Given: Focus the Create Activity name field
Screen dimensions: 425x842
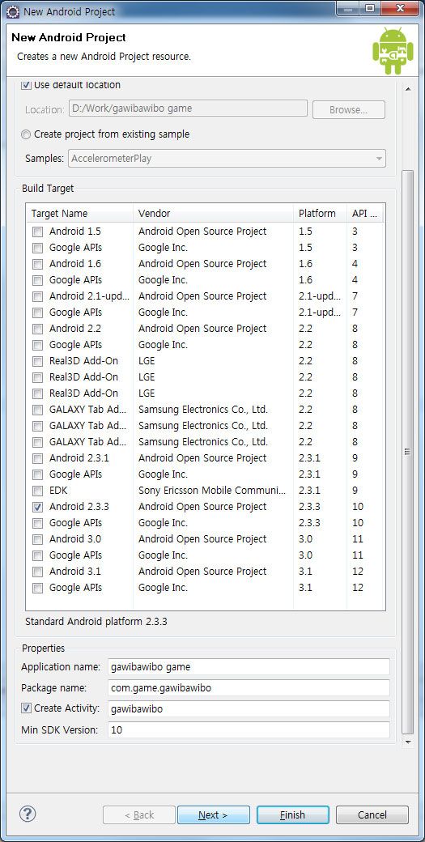Looking at the screenshot, I should click(x=249, y=708).
